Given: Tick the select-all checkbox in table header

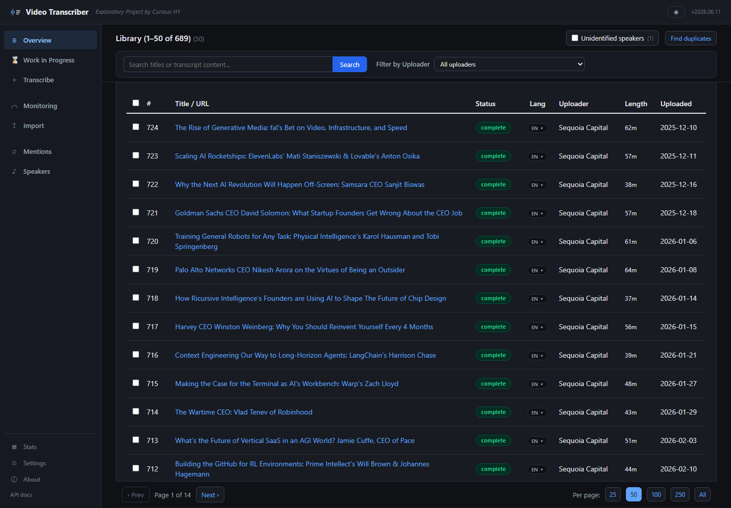Looking at the screenshot, I should pos(136,103).
